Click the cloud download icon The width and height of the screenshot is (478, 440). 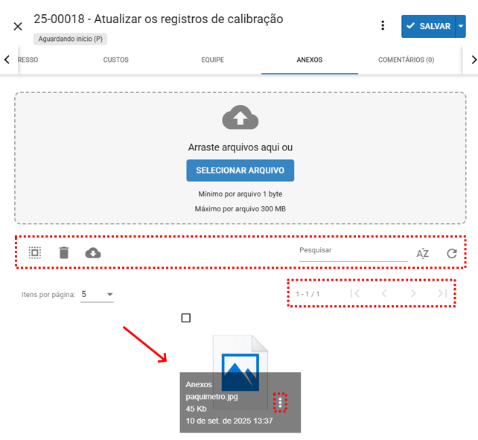pyautogui.click(x=93, y=253)
